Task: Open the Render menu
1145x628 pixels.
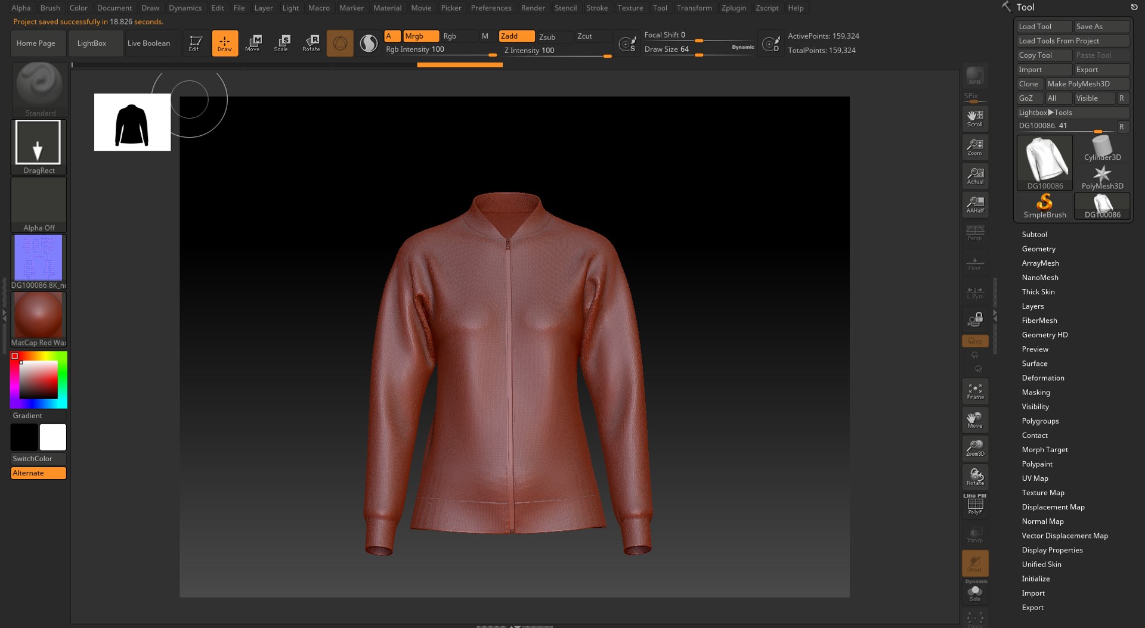Action: click(x=533, y=8)
